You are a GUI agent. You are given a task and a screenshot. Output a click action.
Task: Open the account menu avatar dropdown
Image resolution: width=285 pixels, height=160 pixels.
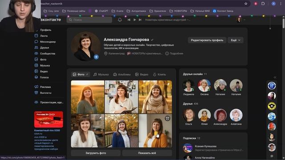(241, 20)
